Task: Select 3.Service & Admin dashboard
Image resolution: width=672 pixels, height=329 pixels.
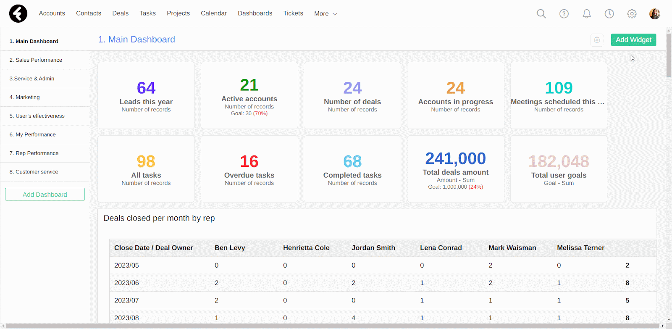Action: tap(45, 79)
